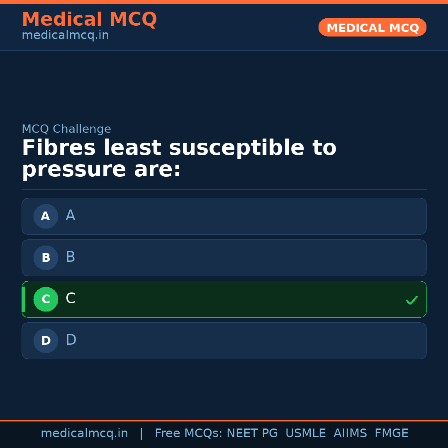This screenshot has height=448, width=448.
Task: Click the MCQ Challenge label
Action: click(x=66, y=129)
